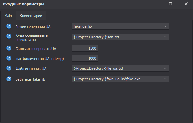Switch to the Комментарии tab

point(31,16)
